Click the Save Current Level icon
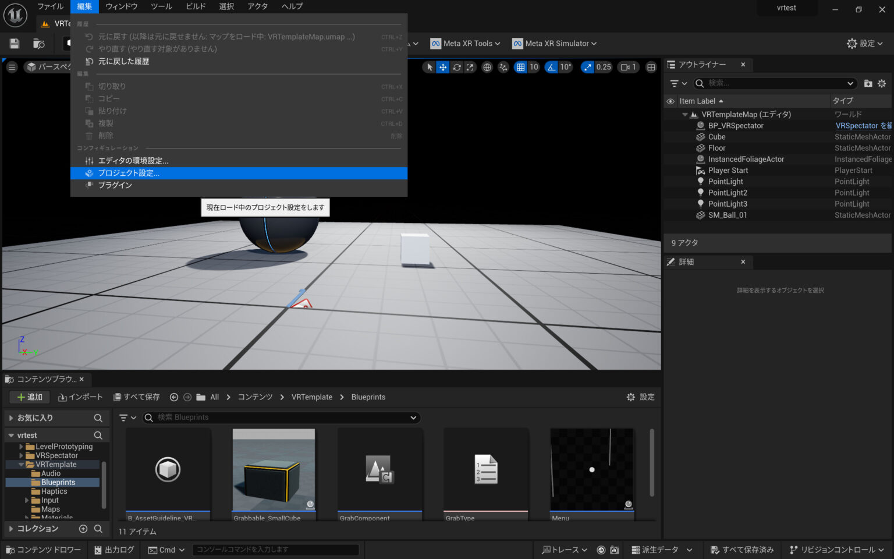Image resolution: width=894 pixels, height=559 pixels. (x=13, y=43)
